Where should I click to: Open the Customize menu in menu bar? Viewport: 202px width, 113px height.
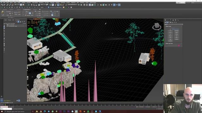click(52, 3)
